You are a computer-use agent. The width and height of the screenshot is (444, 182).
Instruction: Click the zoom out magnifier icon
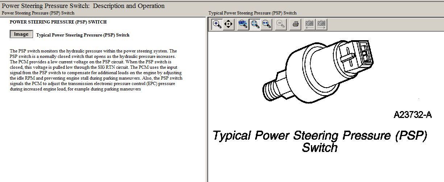tap(281, 24)
